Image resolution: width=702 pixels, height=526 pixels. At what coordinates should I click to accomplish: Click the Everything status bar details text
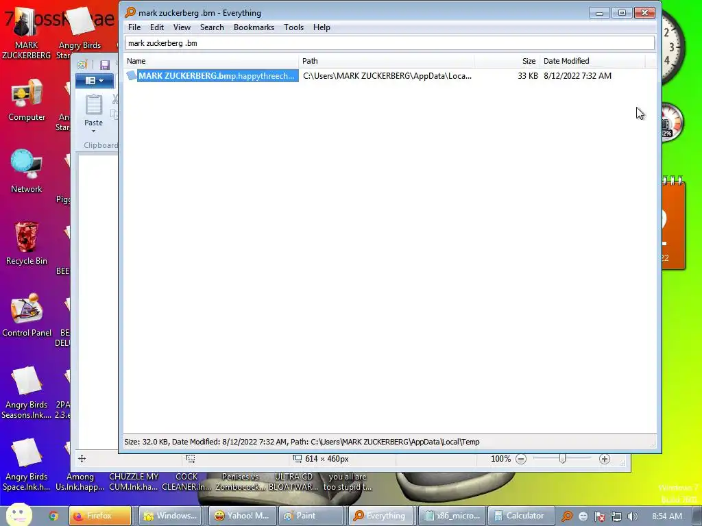302,442
